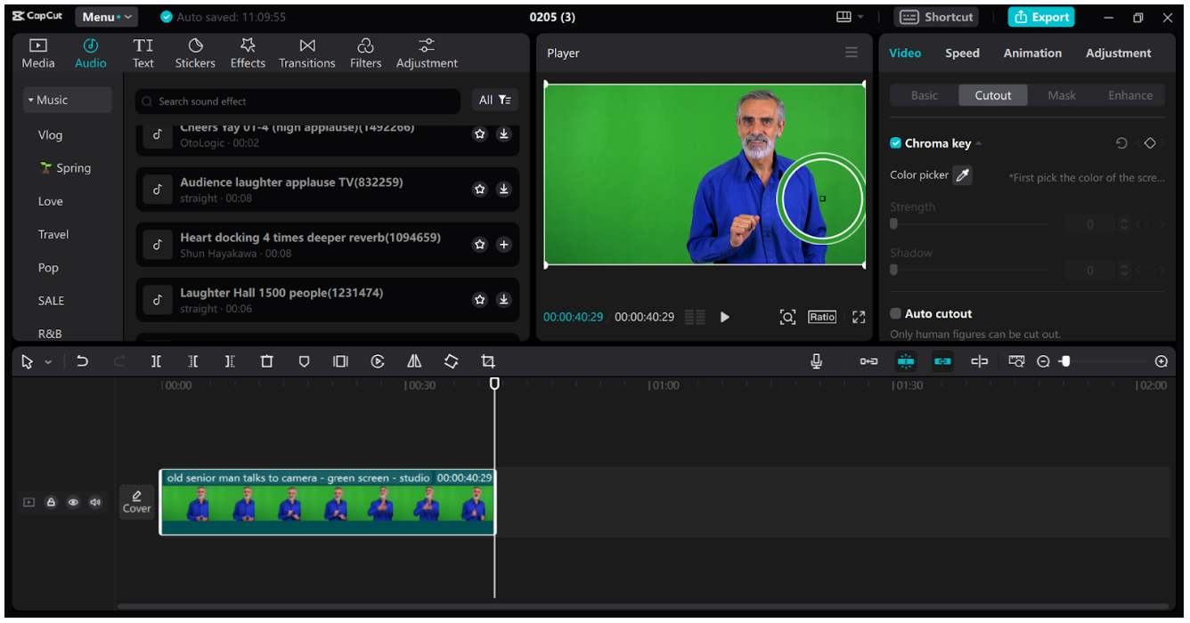Open the Ratio selector in the Player
The width and height of the screenshot is (1190, 623).
tap(822, 317)
